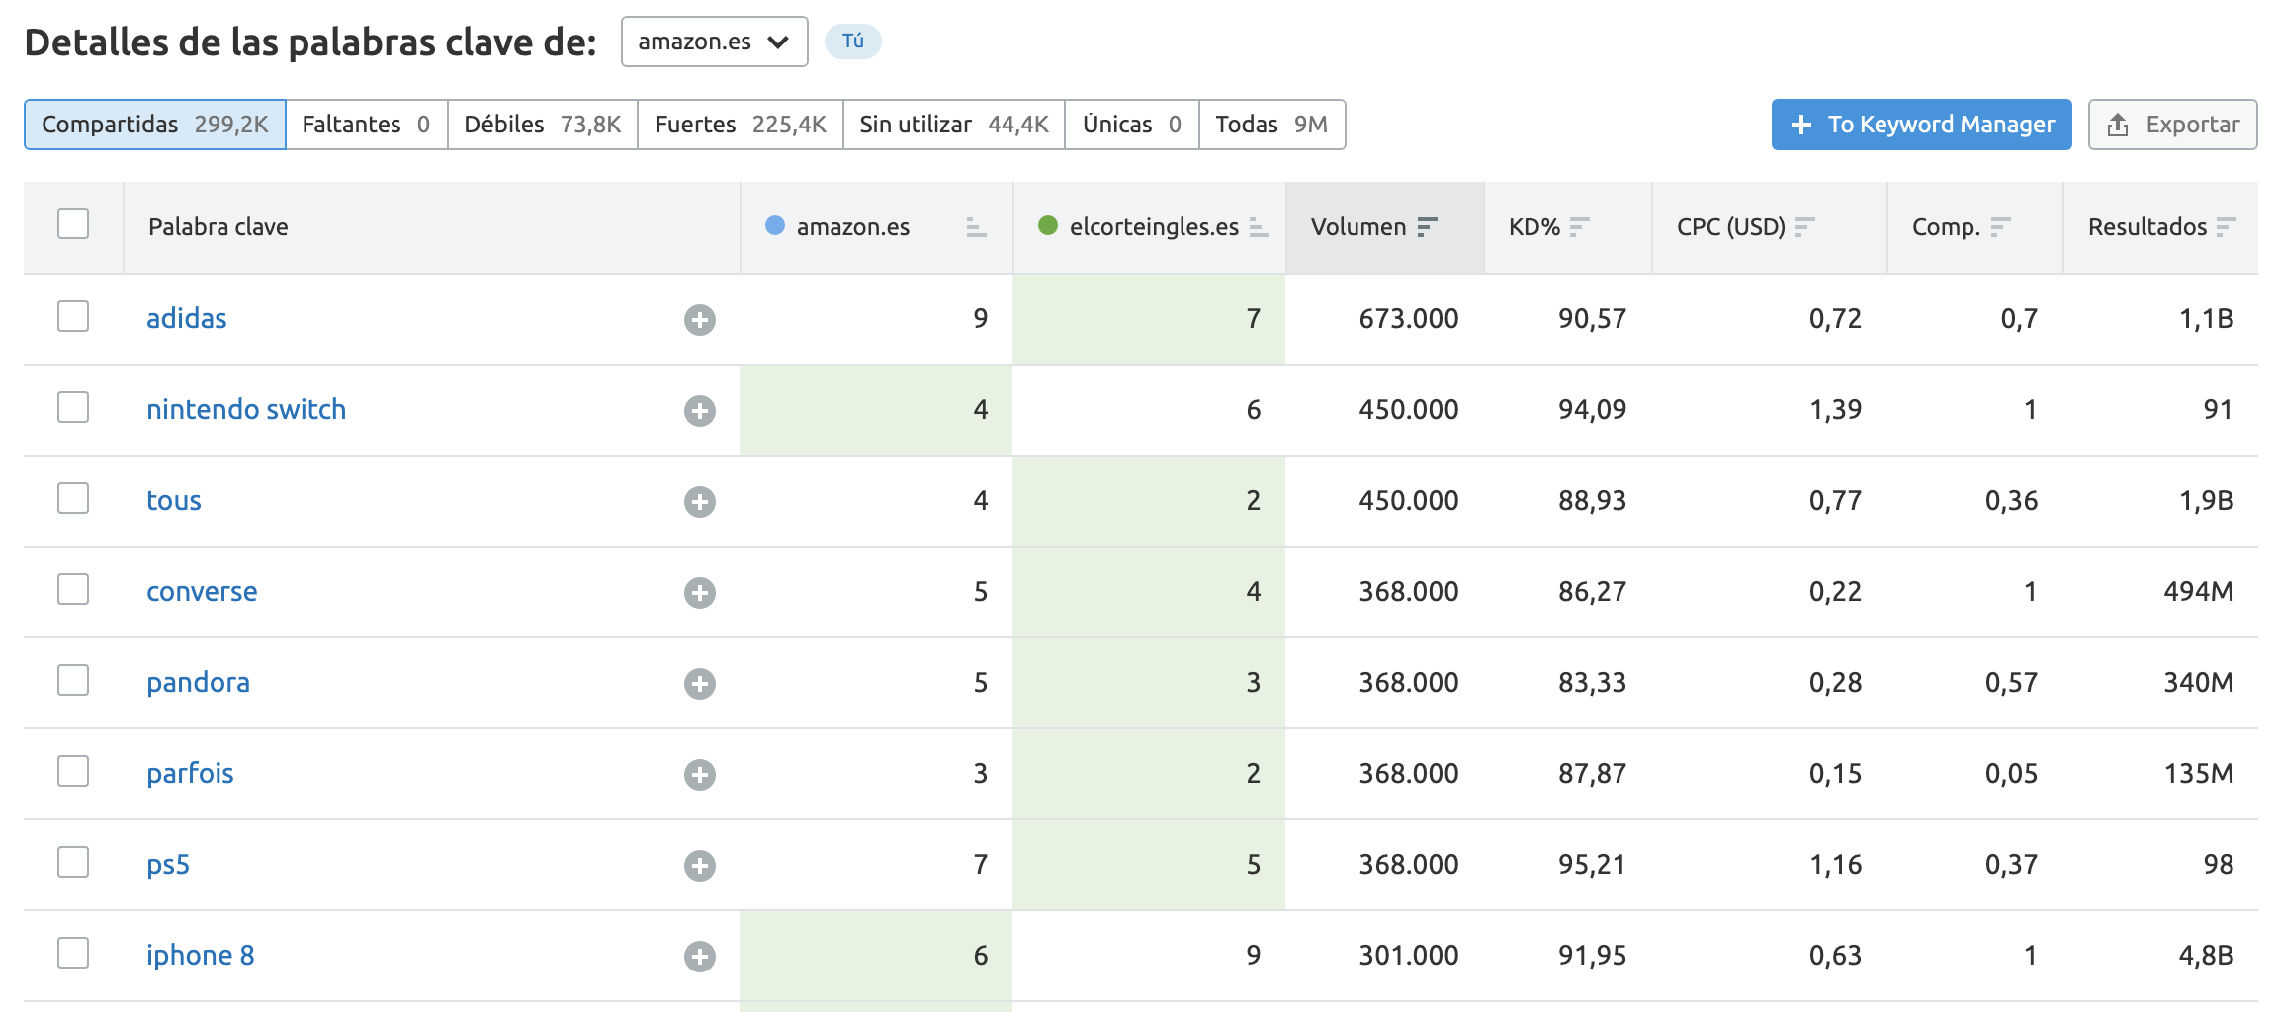
Task: Open the amazon.es domain dropdown
Action: (714, 42)
